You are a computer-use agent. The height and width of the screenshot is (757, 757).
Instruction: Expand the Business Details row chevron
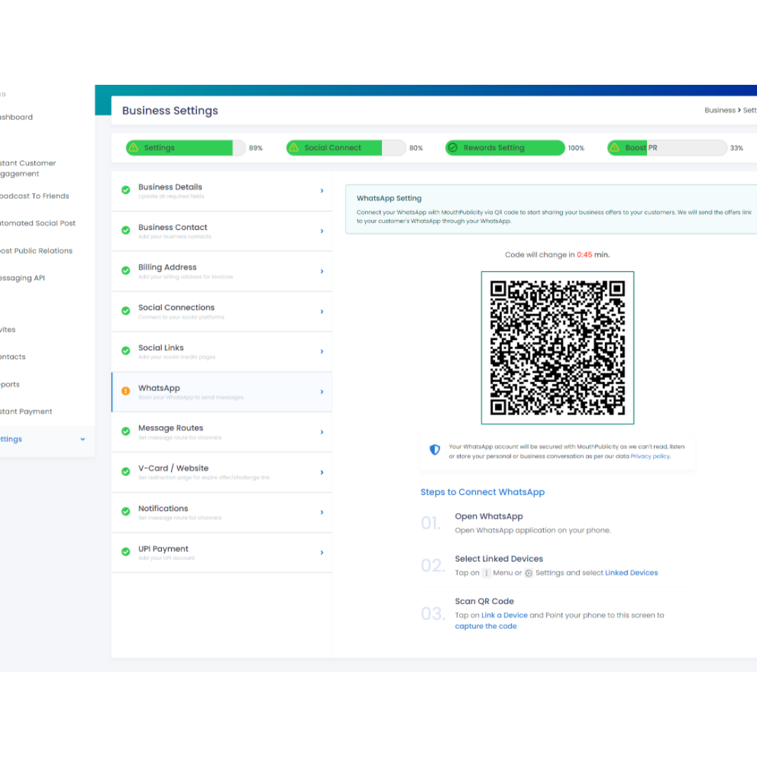pyautogui.click(x=322, y=191)
